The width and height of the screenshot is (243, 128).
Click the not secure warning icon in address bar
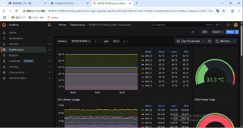coord(24,11)
